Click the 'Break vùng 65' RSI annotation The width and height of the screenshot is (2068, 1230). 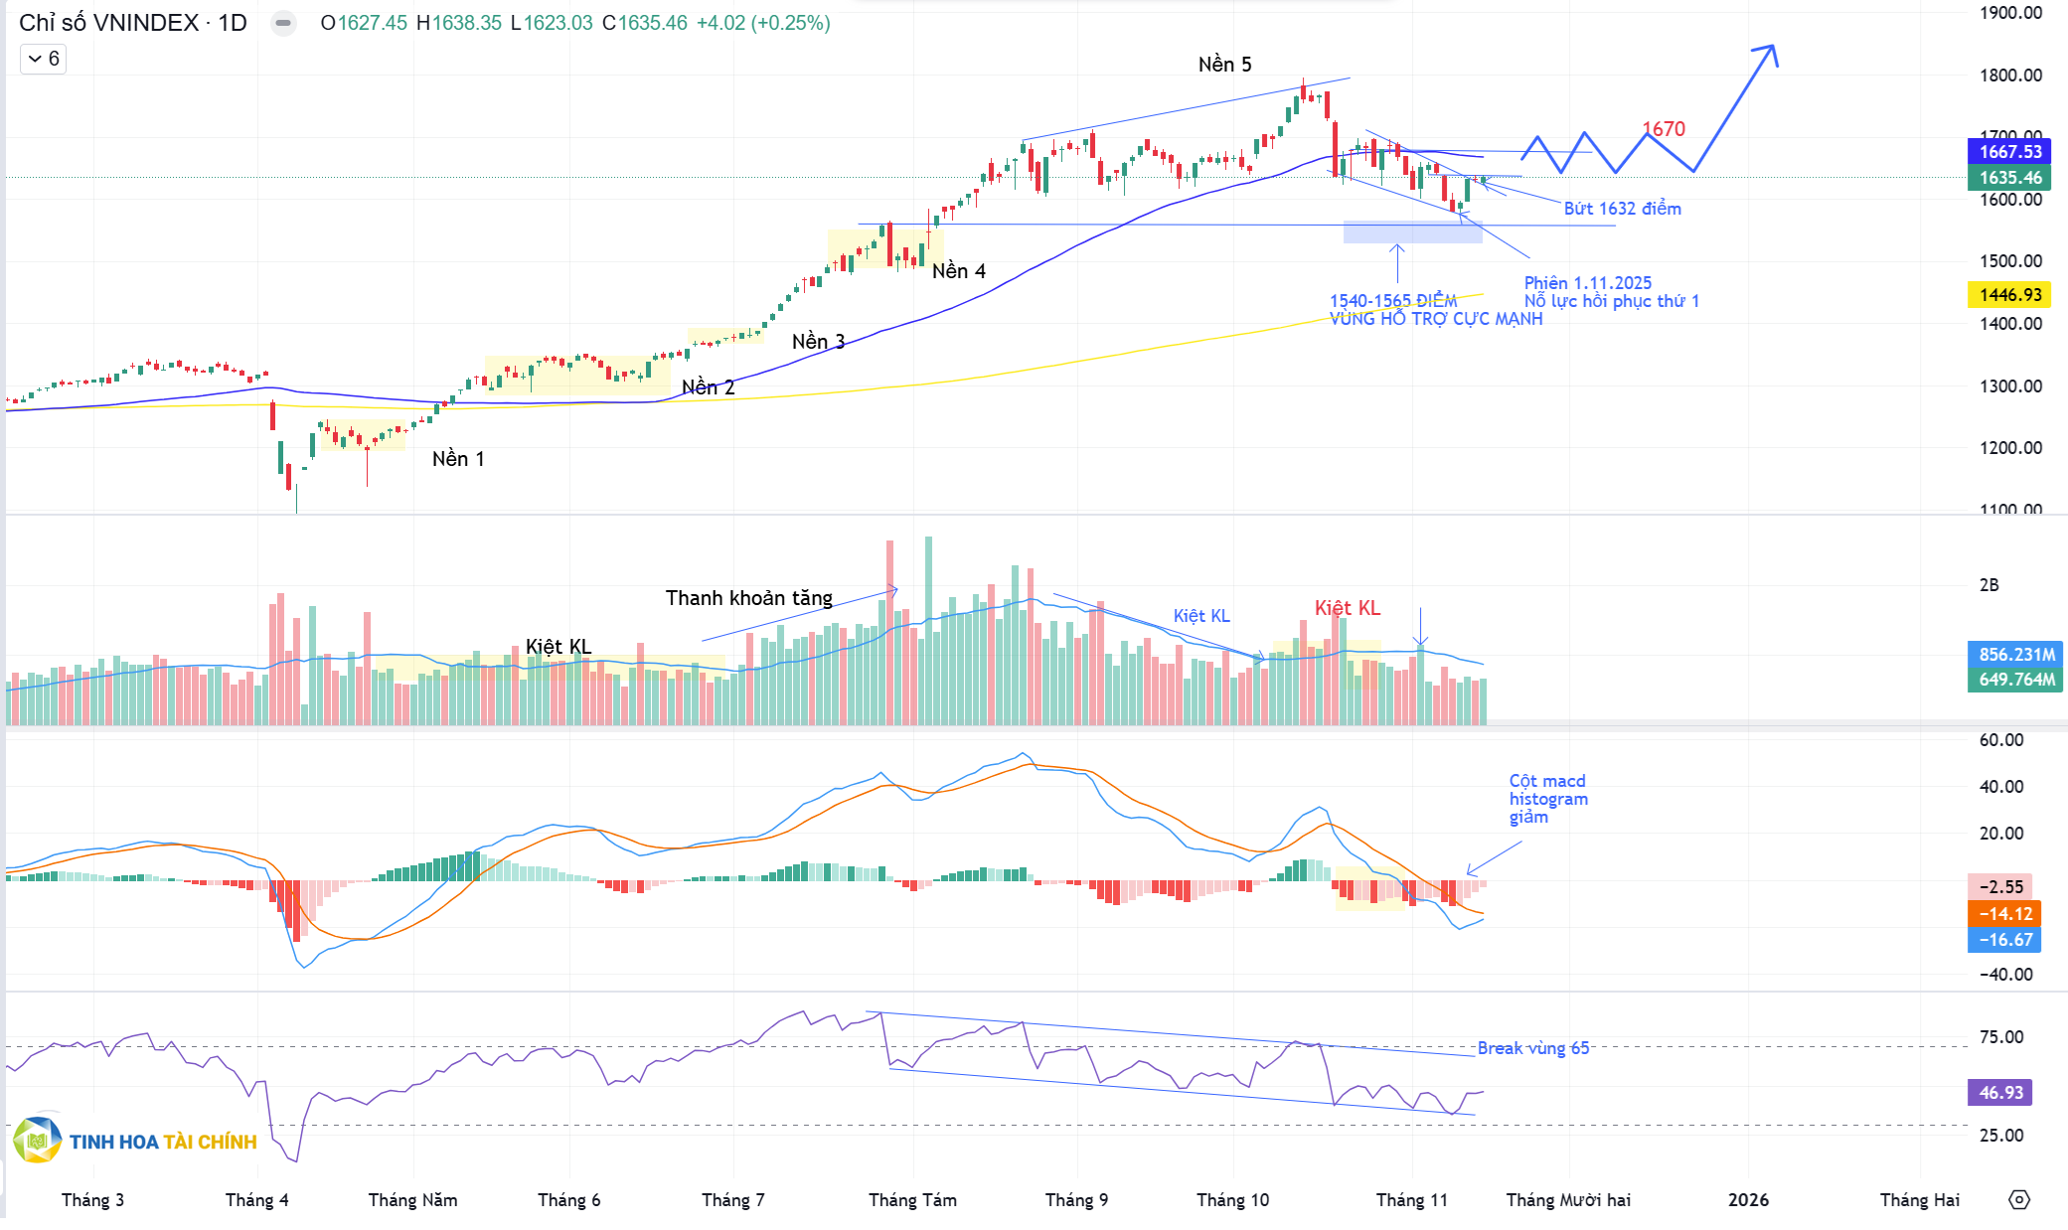pyautogui.click(x=1532, y=1048)
